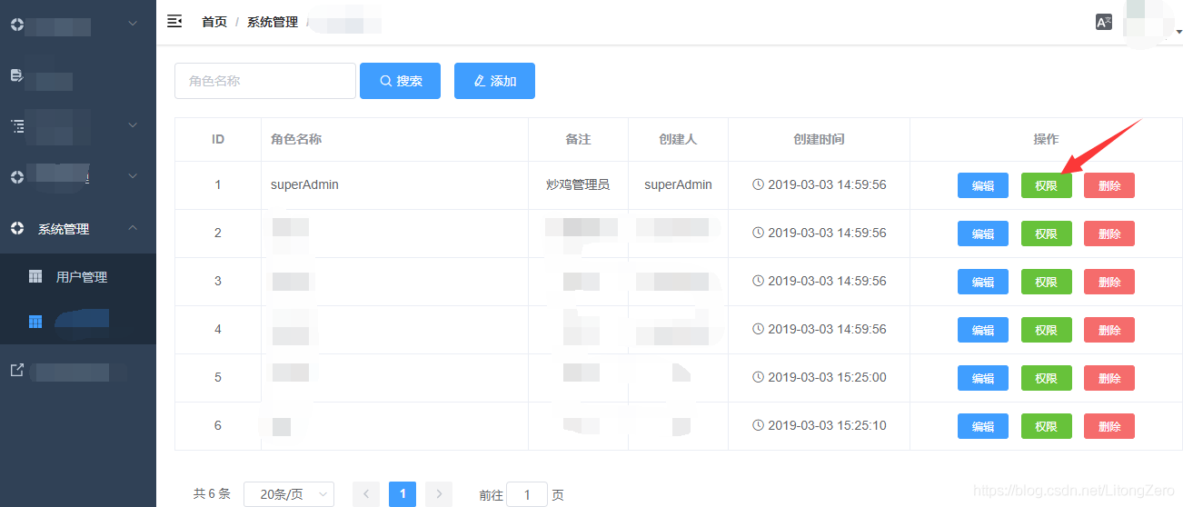The image size is (1183, 507).
Task: Click the first sidebar menu circle icon
Action: (16, 25)
